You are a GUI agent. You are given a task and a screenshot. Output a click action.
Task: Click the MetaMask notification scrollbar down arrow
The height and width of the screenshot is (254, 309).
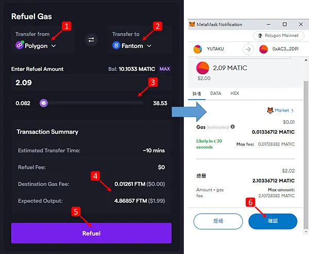(x=306, y=232)
